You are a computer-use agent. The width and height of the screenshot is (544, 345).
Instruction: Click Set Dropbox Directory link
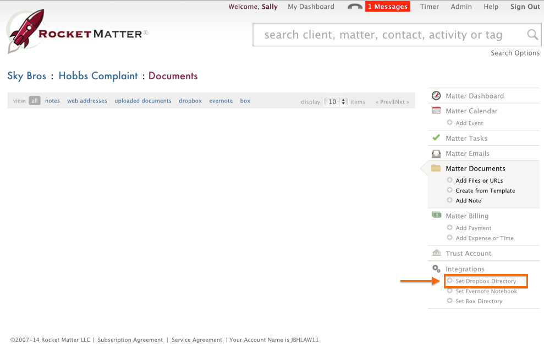(486, 281)
